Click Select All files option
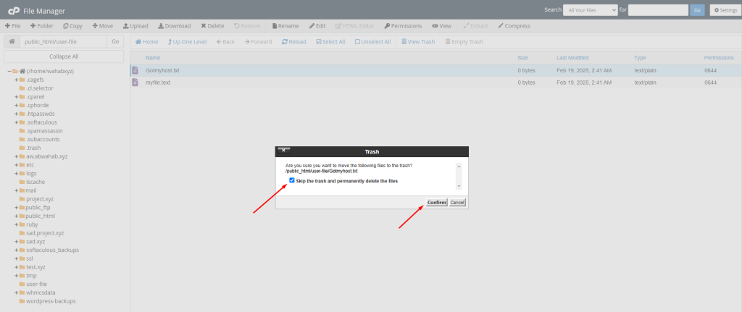 [330, 42]
